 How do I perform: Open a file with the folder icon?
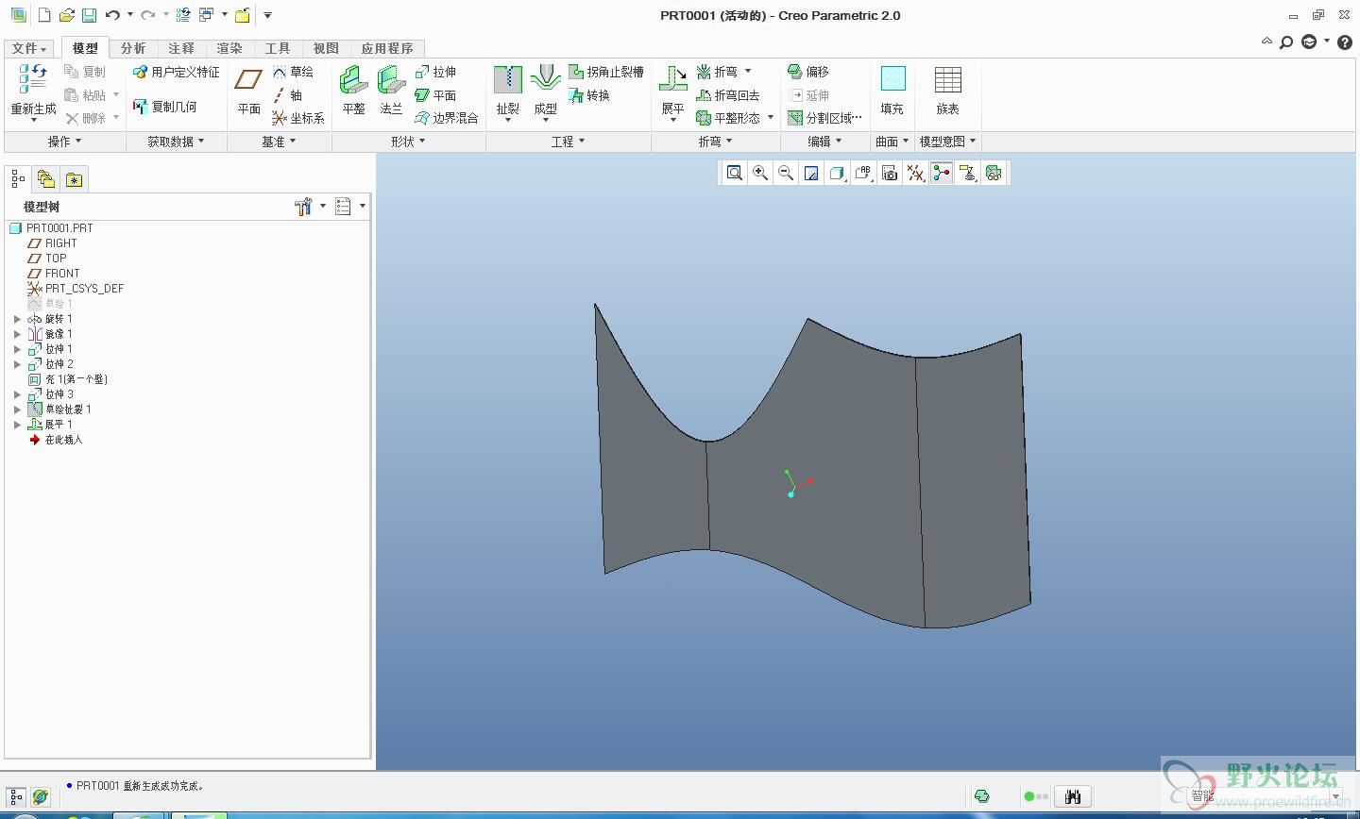[x=66, y=15]
